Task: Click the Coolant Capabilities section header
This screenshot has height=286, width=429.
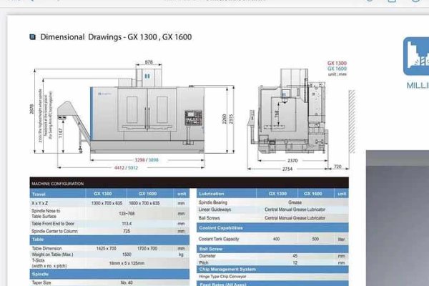Action: click(x=272, y=227)
